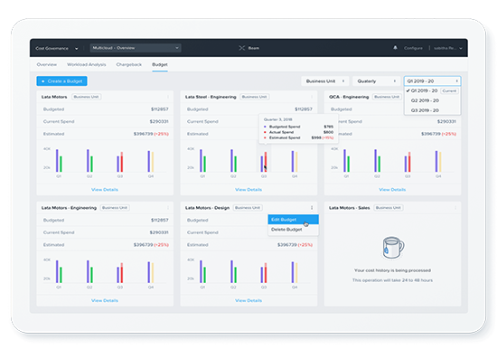The height and width of the screenshot is (359, 497).
Task: Click Business Unit tag on Lata Motors card
Action: click(86, 97)
